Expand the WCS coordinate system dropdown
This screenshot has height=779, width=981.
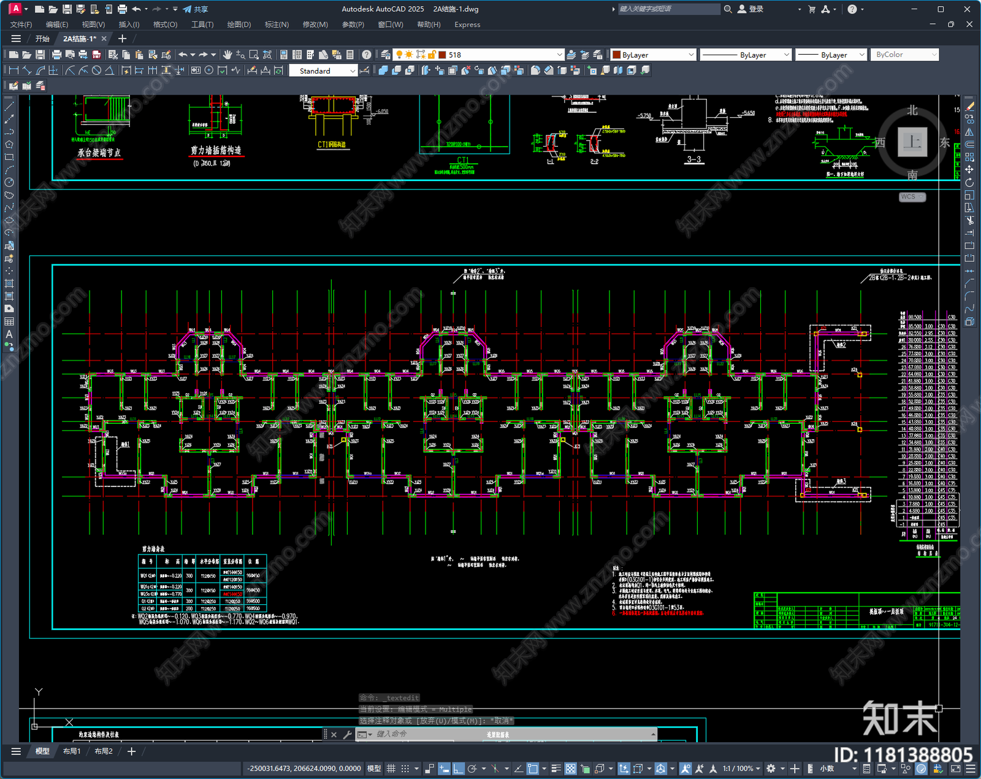[x=912, y=197]
